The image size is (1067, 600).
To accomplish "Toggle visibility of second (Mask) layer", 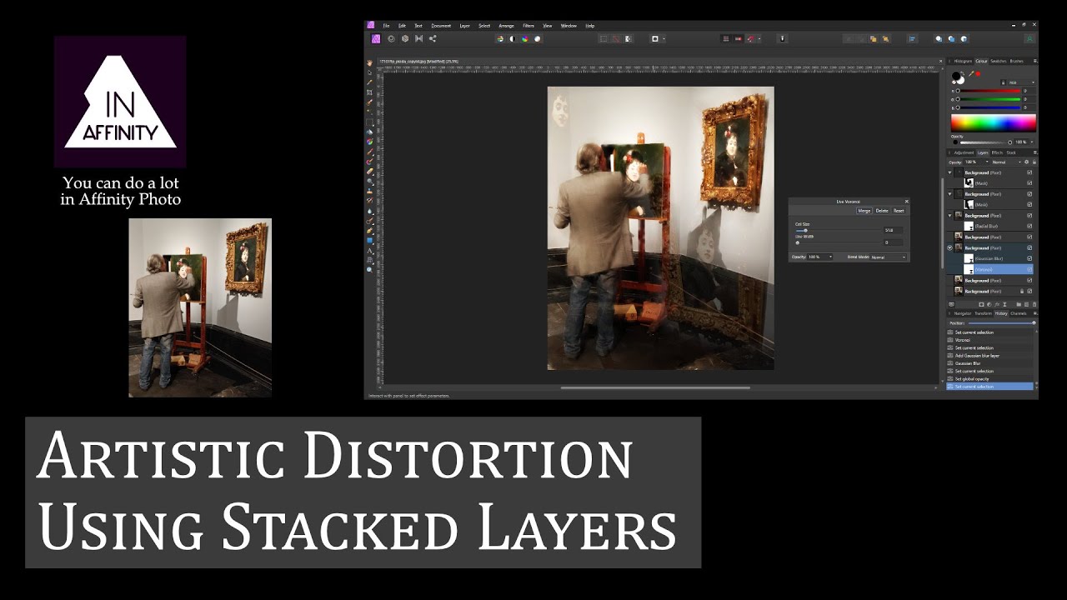I will [1029, 205].
